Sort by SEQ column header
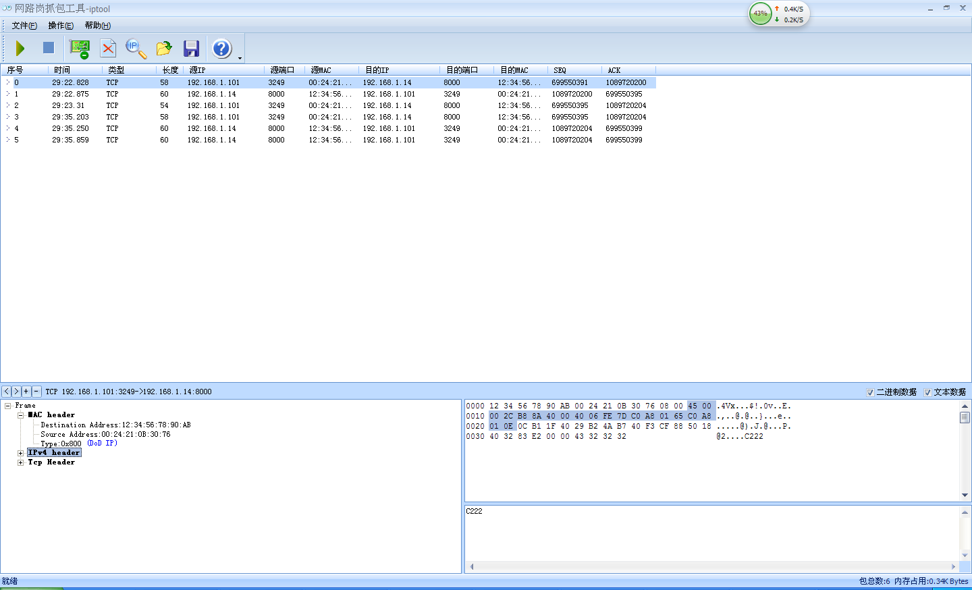972x590 pixels. 574,70
